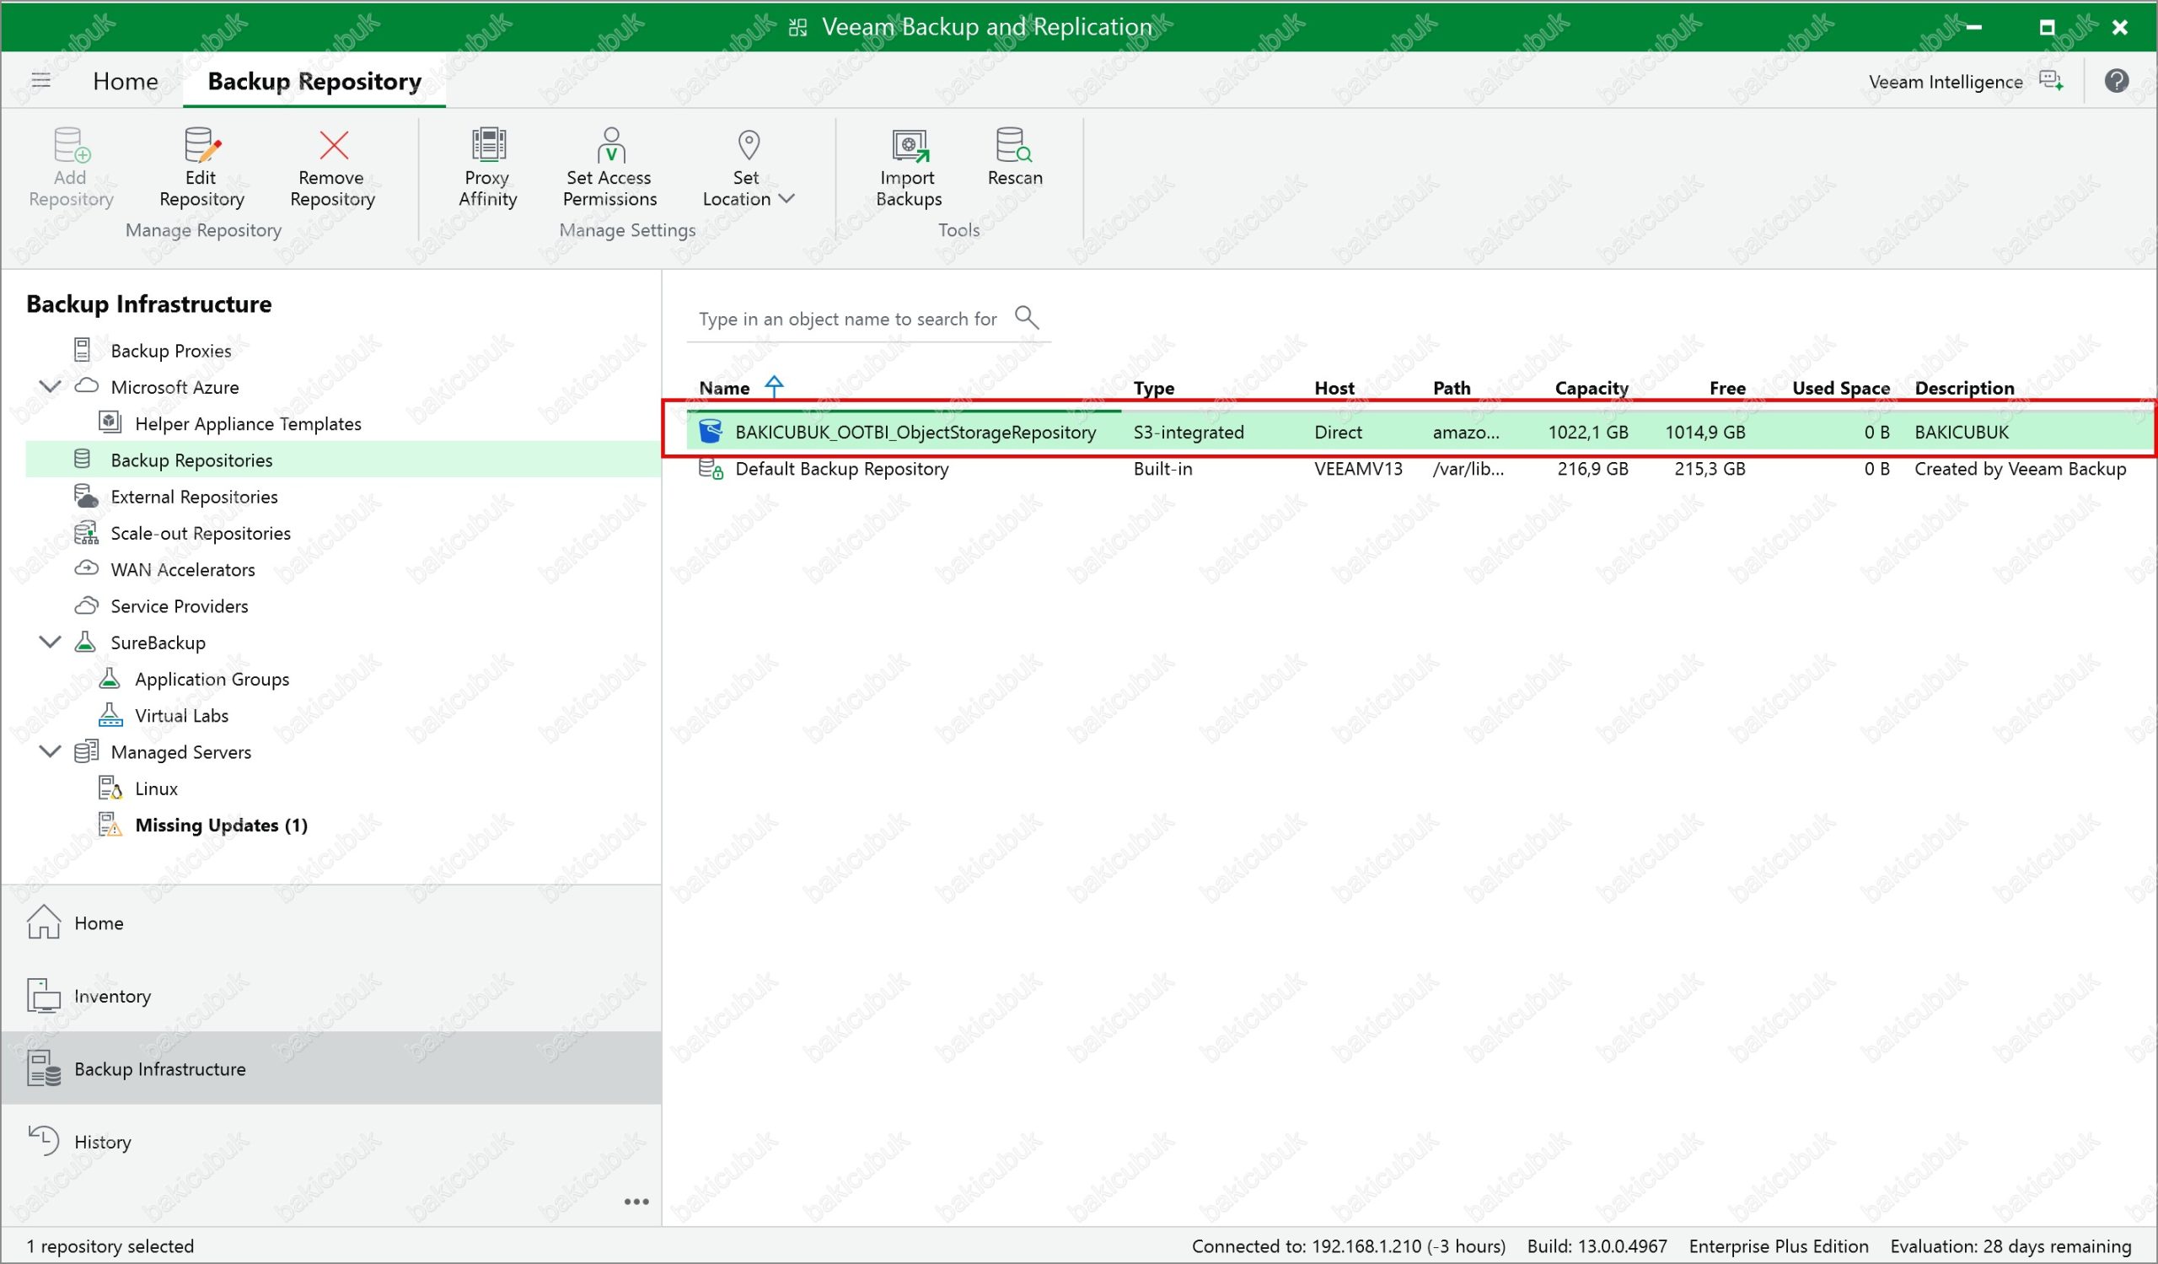Image resolution: width=2158 pixels, height=1264 pixels.
Task: Click the 1022,1 GB capacity cell
Action: 1587,432
